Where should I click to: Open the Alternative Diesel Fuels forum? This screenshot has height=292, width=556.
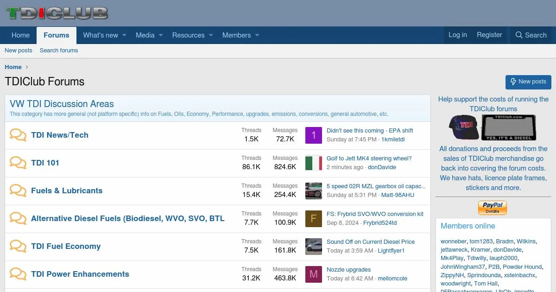click(128, 218)
